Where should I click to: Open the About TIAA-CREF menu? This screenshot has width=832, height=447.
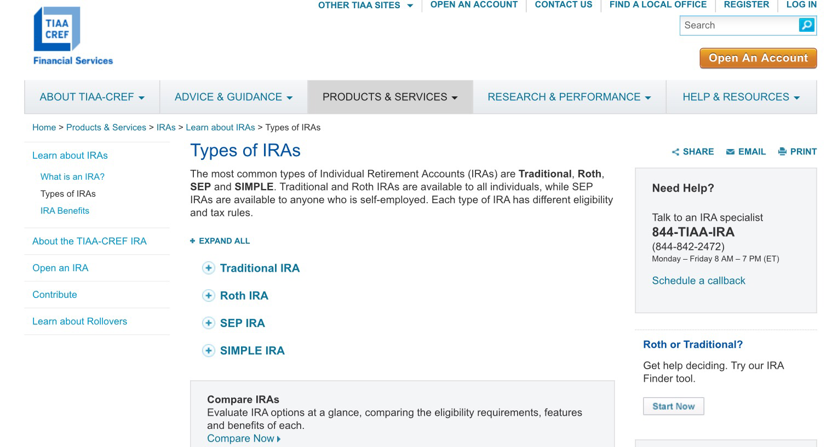pos(92,97)
